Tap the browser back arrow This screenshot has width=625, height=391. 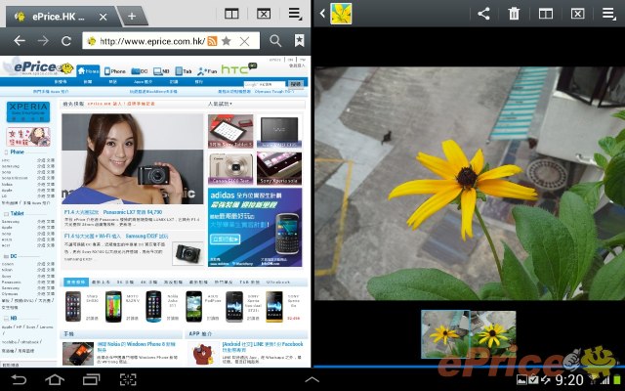point(19,41)
